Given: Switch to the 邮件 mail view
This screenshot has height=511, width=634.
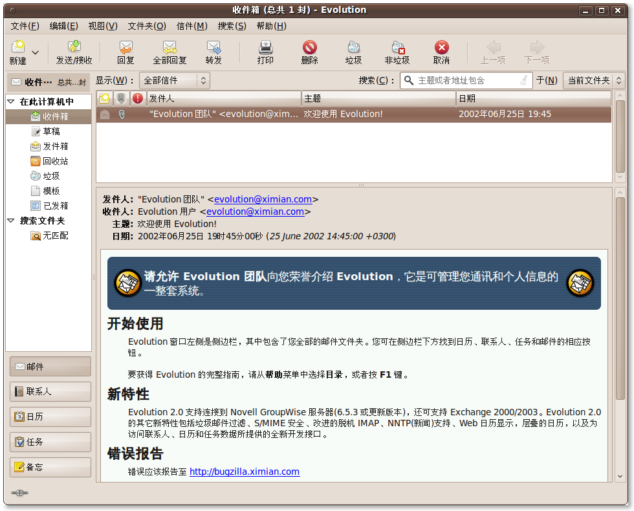Looking at the screenshot, I should click(50, 367).
